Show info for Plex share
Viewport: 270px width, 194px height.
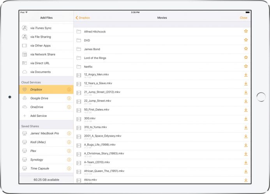69,151
